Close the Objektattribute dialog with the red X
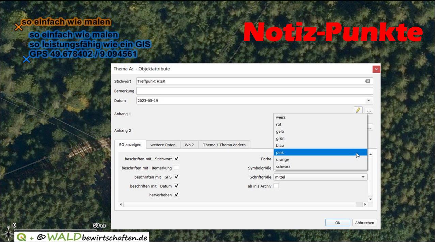This screenshot has height=242, width=435. pyautogui.click(x=376, y=69)
